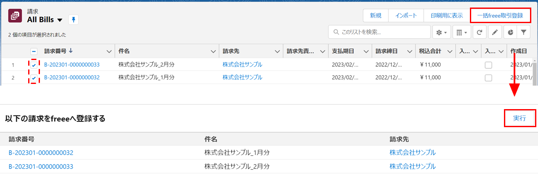
Task: Click the 請求 object icon
Action: click(16, 16)
